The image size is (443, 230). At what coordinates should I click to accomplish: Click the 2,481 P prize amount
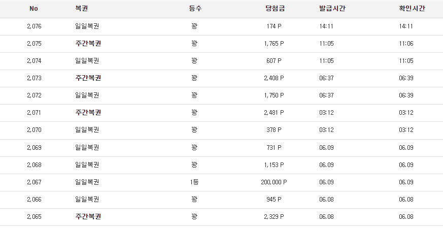tap(274, 112)
